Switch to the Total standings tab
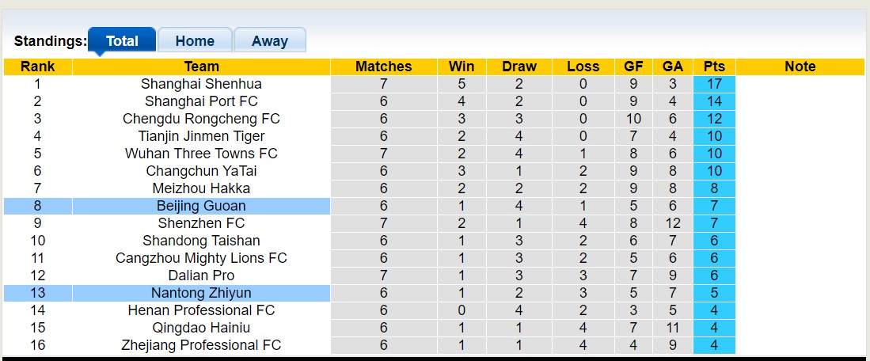 click(122, 41)
